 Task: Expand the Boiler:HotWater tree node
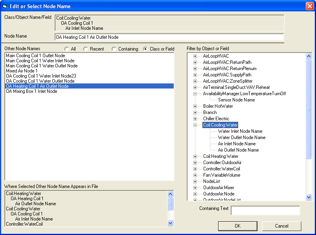pyautogui.click(x=195, y=106)
